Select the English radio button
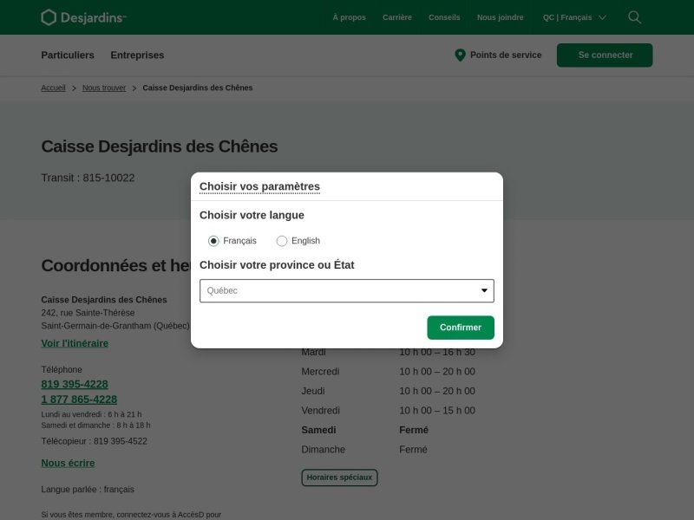 tap(281, 241)
